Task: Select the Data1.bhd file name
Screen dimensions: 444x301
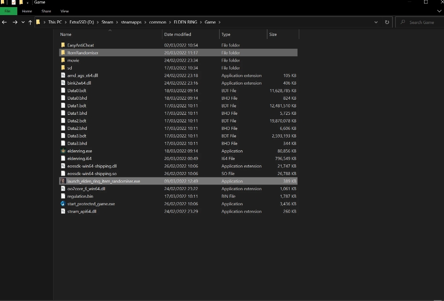Action: tap(77, 113)
